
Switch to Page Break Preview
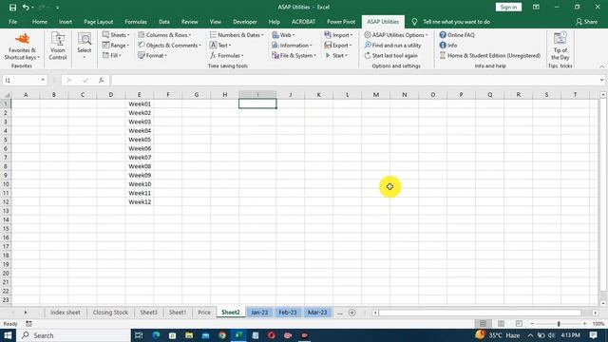(x=519, y=323)
